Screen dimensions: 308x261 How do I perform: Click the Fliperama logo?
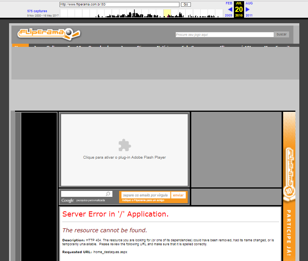click(49, 34)
